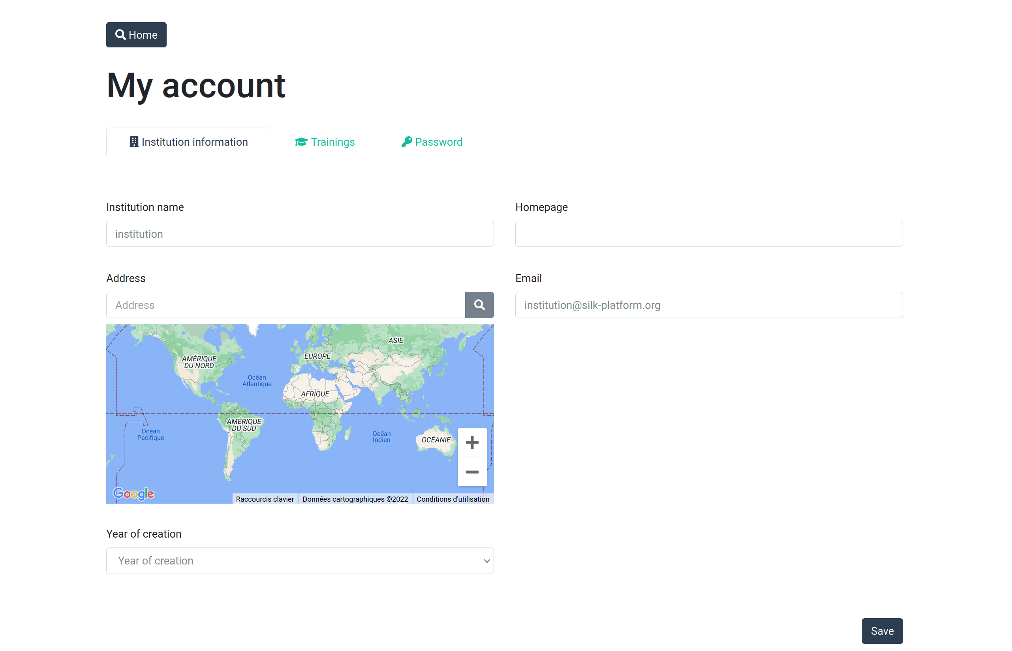
Task: Click the Year of creation chevron arrow
Action: pos(486,561)
